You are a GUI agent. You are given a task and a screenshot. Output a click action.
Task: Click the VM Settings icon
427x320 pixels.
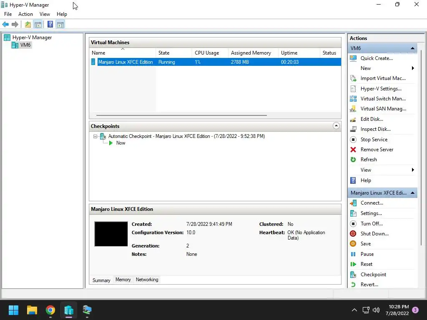click(x=353, y=213)
